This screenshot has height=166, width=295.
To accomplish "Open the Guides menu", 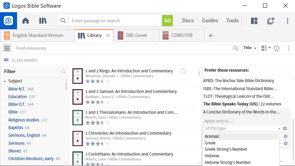I will tap(210, 21).
